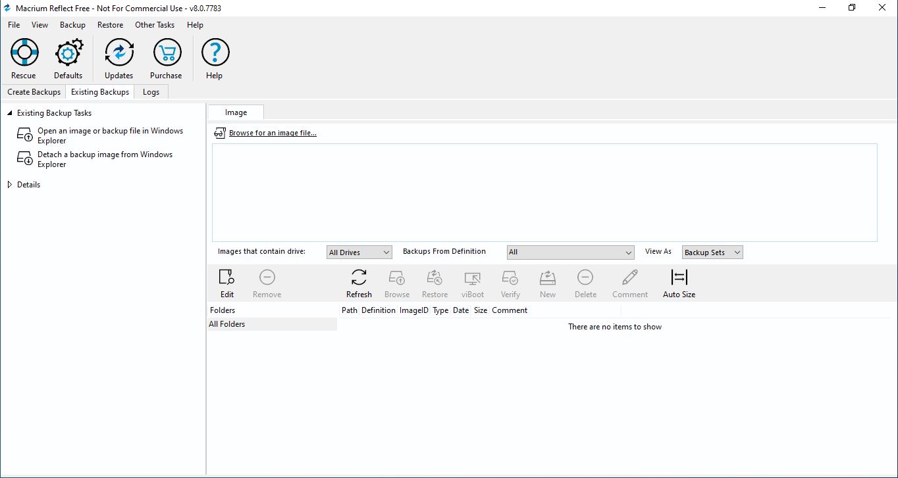The image size is (898, 478).
Task: Open the View As Backup Sets dropdown
Action: (712, 252)
